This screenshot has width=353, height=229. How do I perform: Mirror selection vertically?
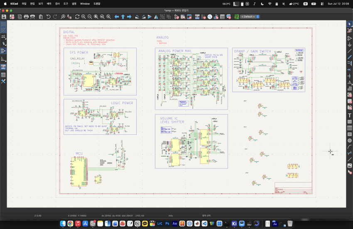150,17
